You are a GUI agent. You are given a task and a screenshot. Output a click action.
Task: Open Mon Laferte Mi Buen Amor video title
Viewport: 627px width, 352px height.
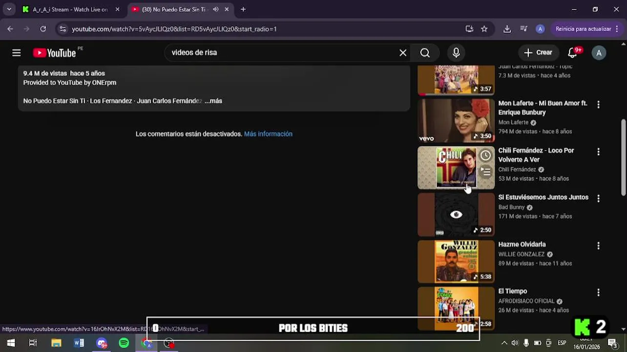543,108
